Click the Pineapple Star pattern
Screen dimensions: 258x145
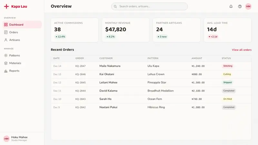157,82
